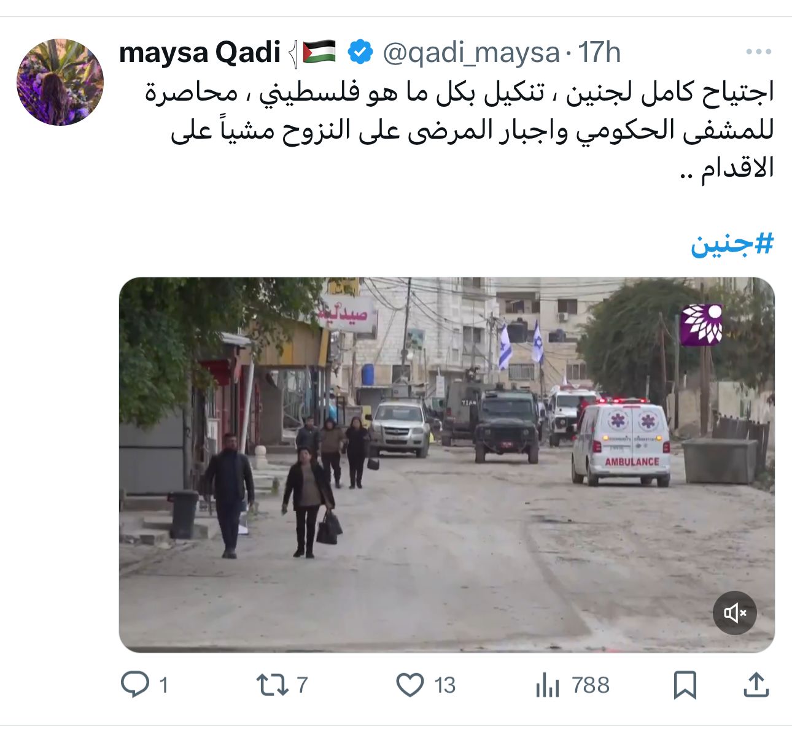Like the tweet with heart icon
This screenshot has height=737, width=792.
coord(410,685)
